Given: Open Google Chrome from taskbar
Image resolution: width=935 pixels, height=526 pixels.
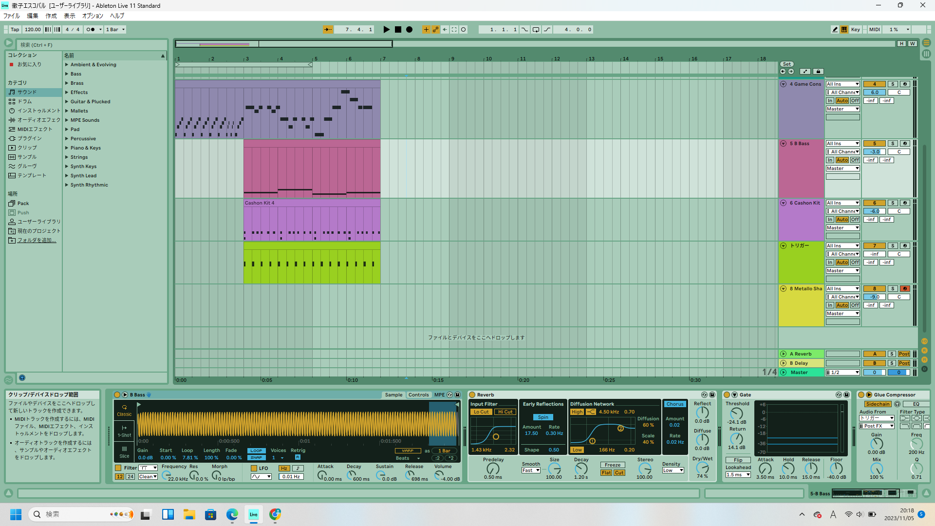Looking at the screenshot, I should (275, 514).
